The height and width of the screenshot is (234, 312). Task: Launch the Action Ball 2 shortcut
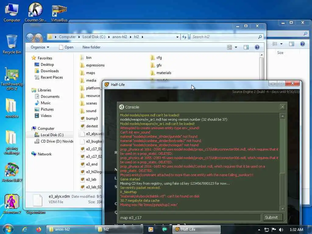tap(12, 172)
